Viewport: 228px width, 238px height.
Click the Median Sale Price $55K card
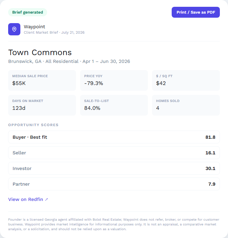pyautogui.click(x=42, y=80)
